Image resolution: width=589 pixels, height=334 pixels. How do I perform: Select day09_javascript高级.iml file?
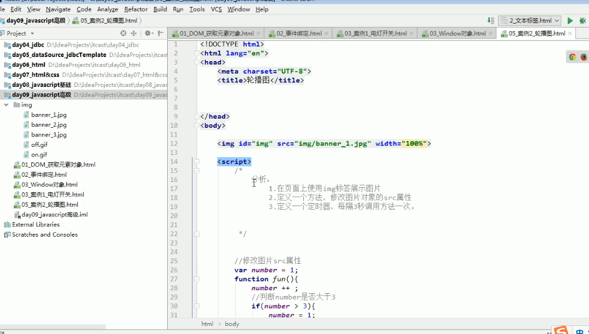tap(55, 215)
